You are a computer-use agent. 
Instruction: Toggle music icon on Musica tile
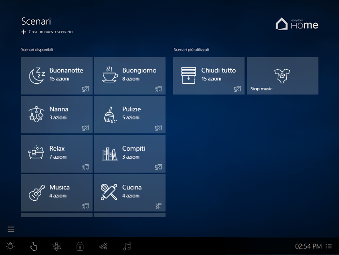(86, 206)
